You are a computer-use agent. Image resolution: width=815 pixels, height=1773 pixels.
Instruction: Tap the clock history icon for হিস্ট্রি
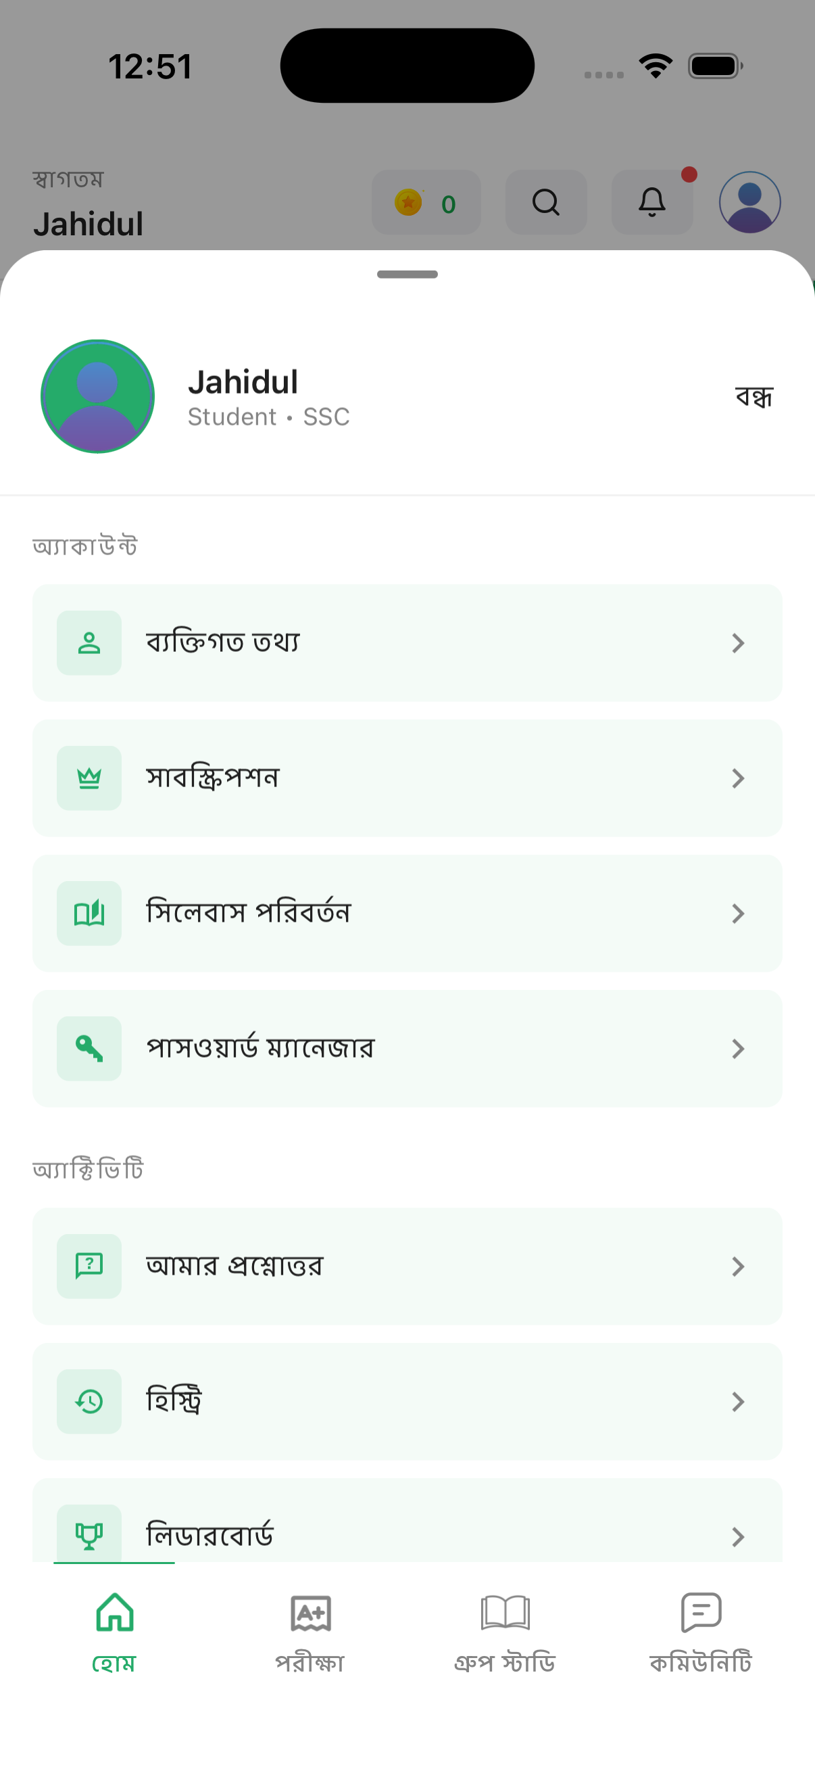click(x=89, y=1401)
